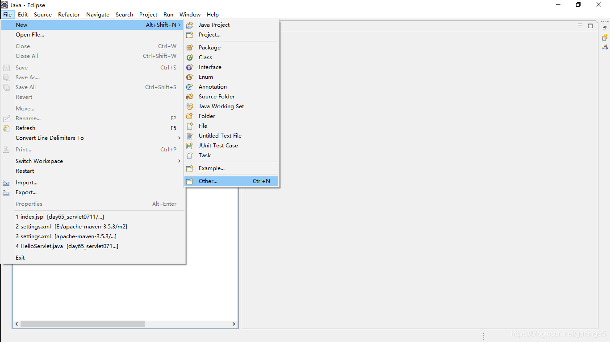Open the Source menu in menu bar

click(43, 14)
